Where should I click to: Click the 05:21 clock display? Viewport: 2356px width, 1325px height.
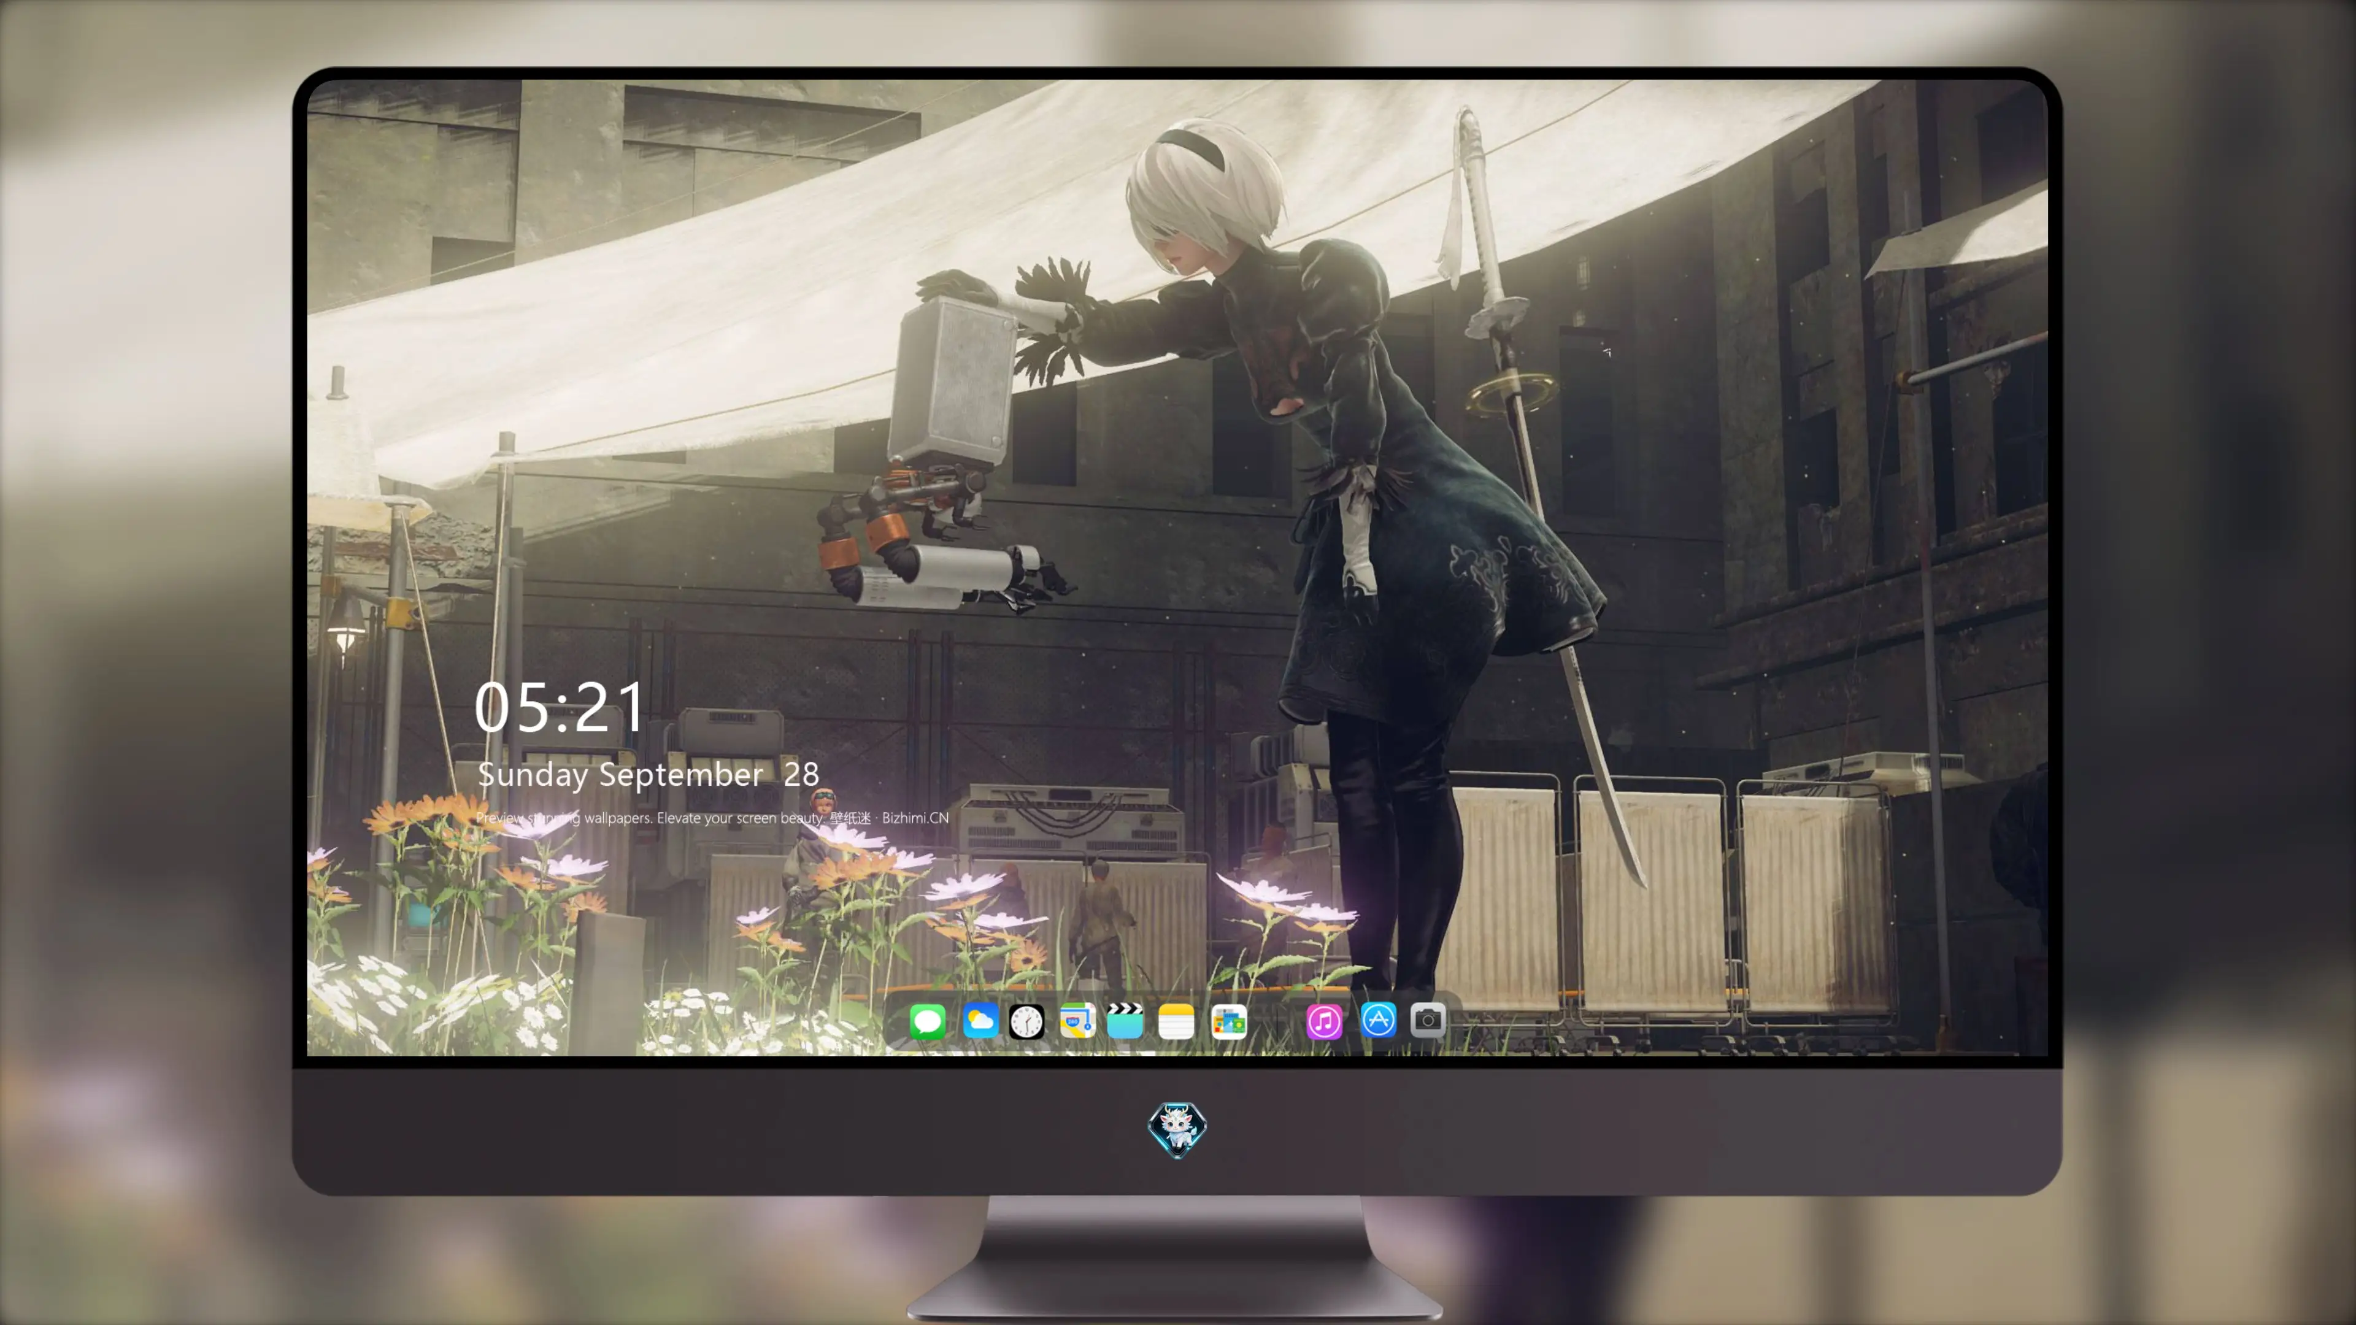point(560,707)
